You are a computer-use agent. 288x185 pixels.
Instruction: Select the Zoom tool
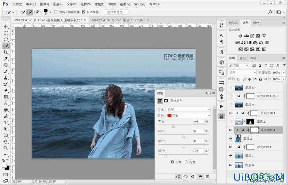(x=6, y=148)
